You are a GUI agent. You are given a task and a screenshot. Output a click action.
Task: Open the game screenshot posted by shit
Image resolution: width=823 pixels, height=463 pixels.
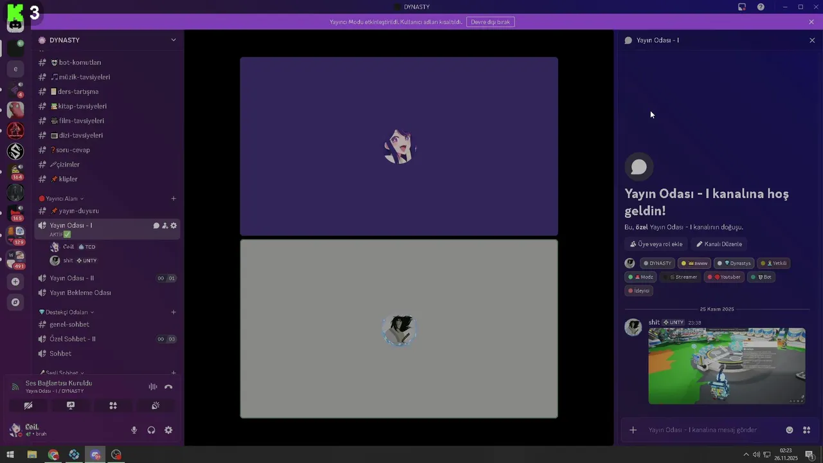tap(727, 366)
